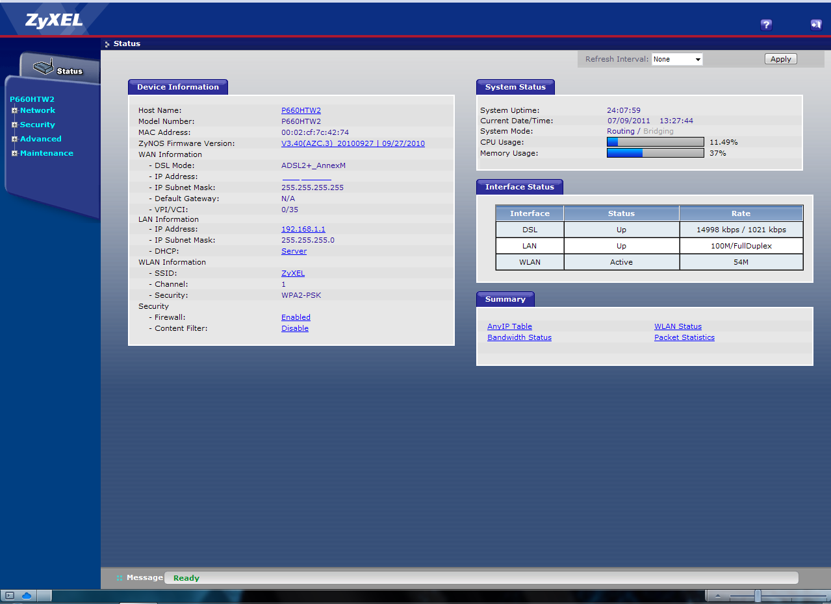
Task: Open the AnyIP Table link
Action: pos(509,326)
